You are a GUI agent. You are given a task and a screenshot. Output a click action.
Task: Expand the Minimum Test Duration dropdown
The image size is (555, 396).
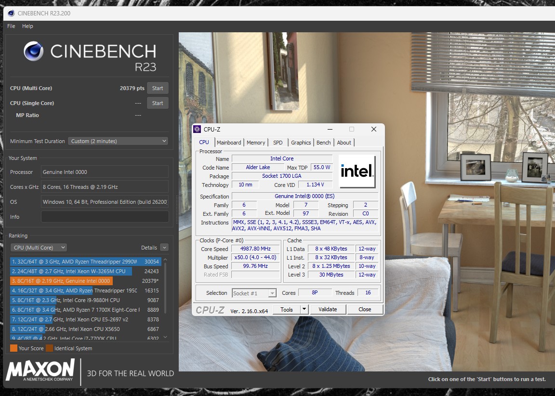coord(118,141)
